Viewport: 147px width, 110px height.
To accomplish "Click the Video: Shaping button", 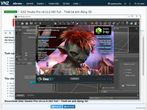I will point(131,85).
